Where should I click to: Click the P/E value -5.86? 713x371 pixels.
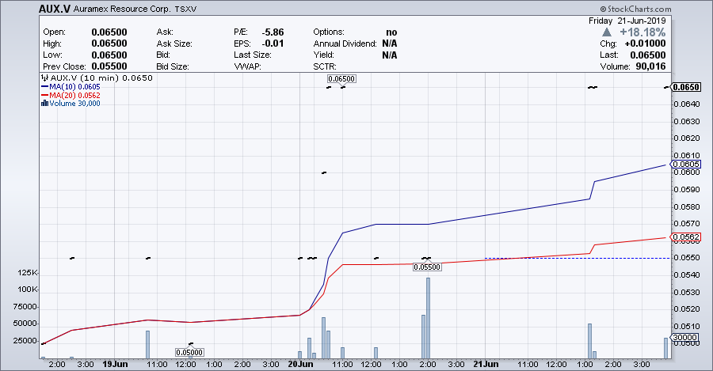273,32
